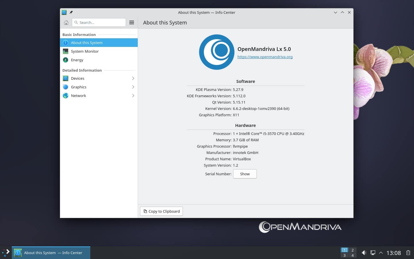The width and height of the screenshot is (414, 259).
Task: Expand the Graphics section
Action: 133,87
